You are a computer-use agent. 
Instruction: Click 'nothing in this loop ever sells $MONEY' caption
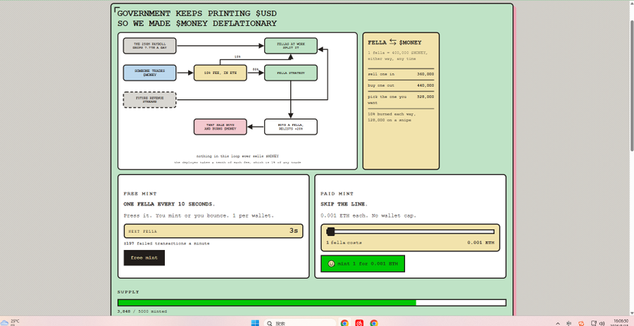point(238,156)
